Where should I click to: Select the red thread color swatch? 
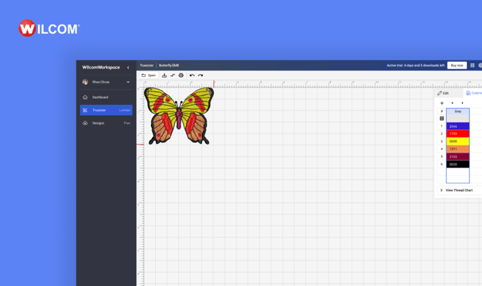pos(457,133)
